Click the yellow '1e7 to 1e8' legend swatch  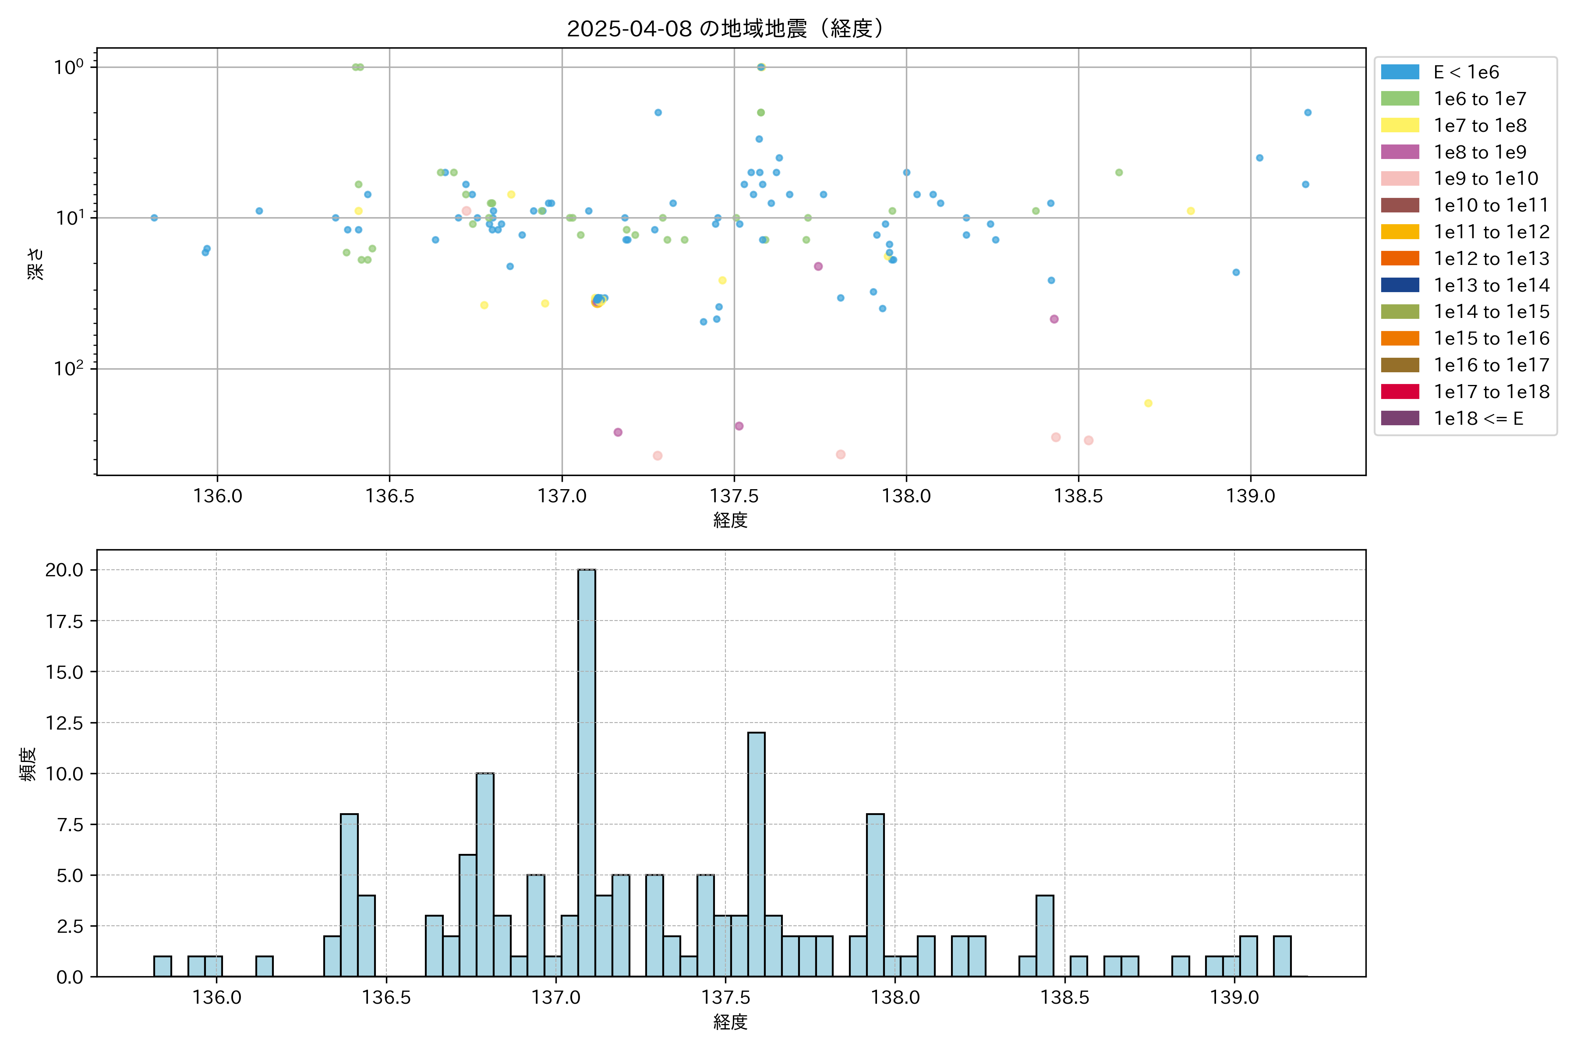pyautogui.click(x=1400, y=125)
